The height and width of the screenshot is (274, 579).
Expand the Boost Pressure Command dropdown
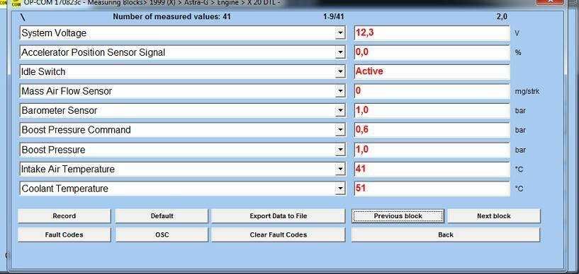(340, 130)
